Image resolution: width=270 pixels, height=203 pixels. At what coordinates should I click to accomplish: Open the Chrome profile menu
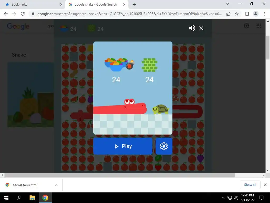tap(256, 14)
